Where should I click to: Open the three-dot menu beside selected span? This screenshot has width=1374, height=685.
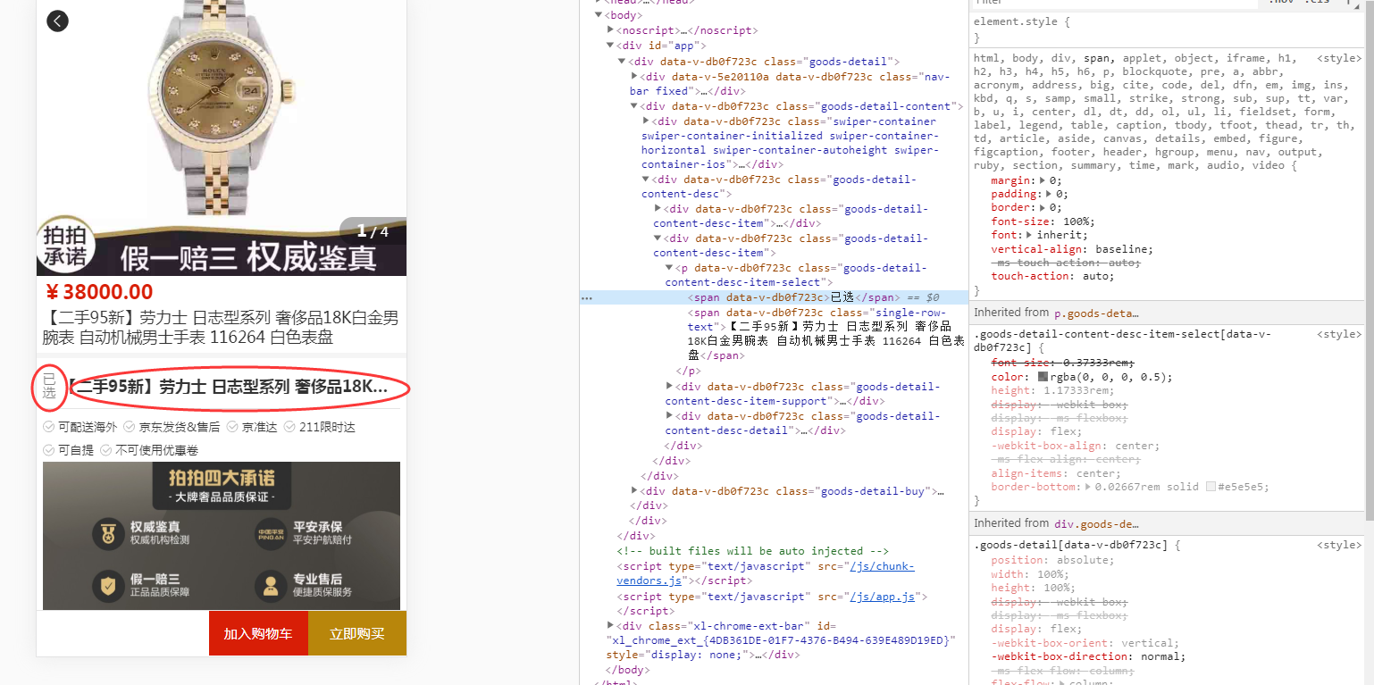[x=587, y=297]
